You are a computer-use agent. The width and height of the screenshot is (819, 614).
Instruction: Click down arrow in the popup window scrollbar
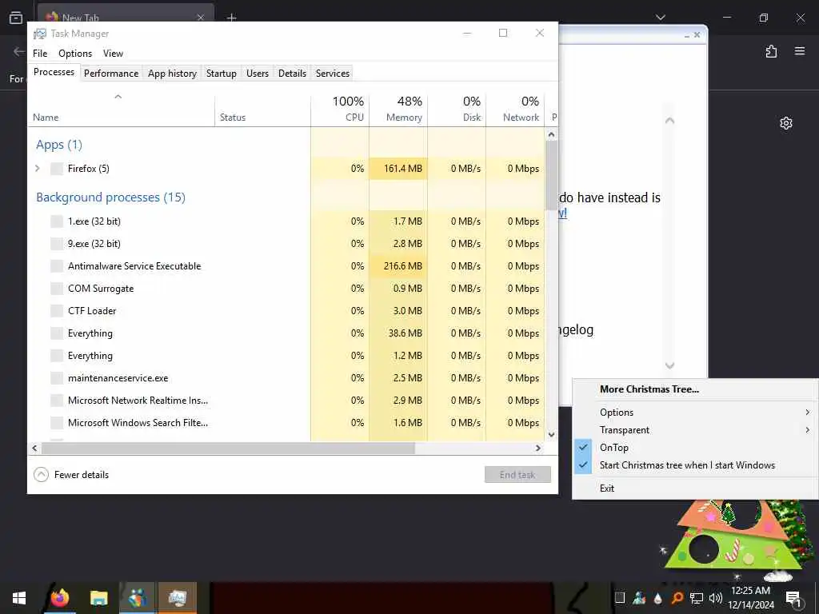point(670,365)
